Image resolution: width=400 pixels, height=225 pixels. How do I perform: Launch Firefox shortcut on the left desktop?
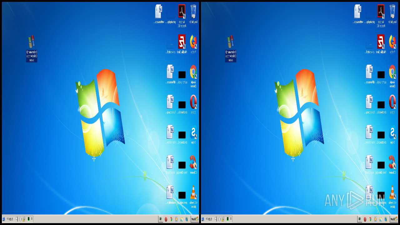click(x=193, y=44)
